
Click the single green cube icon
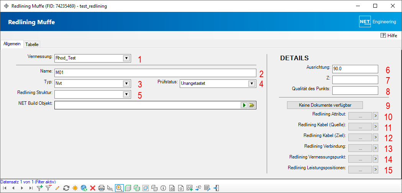128,188
